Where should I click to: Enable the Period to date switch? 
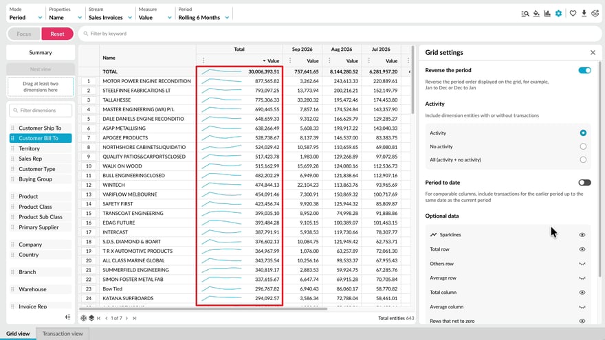pyautogui.click(x=584, y=182)
